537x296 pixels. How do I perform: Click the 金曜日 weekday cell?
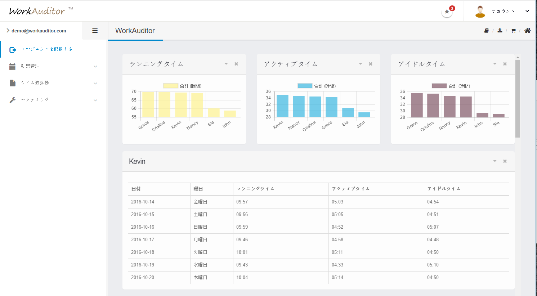coord(212,202)
